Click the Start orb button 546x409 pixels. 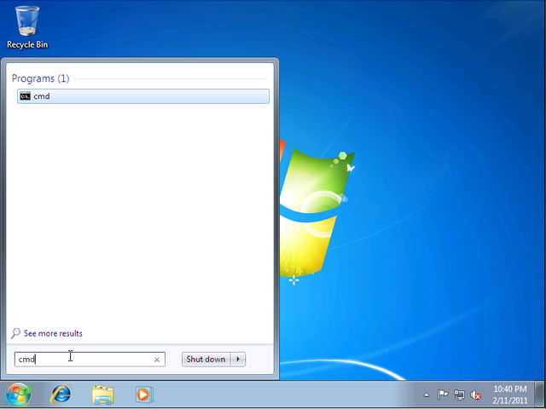(18, 395)
